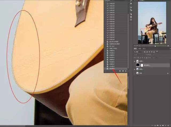Open the sliders adjustments icon in collapsed dock

click(131, 10)
